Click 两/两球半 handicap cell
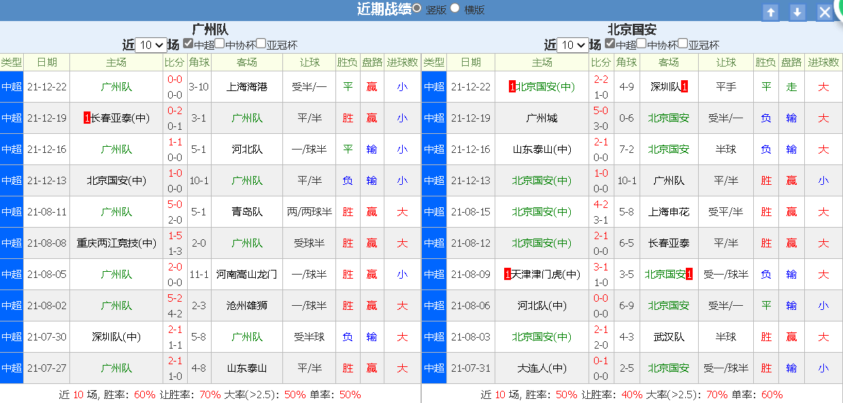The width and height of the screenshot is (843, 403). pos(310,212)
